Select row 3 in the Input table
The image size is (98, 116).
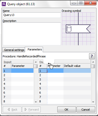(x=18, y=79)
